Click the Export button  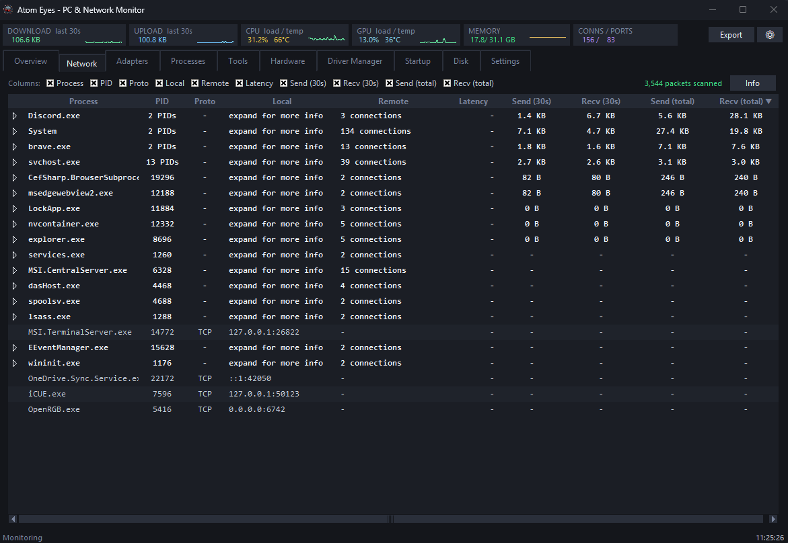[x=731, y=35]
